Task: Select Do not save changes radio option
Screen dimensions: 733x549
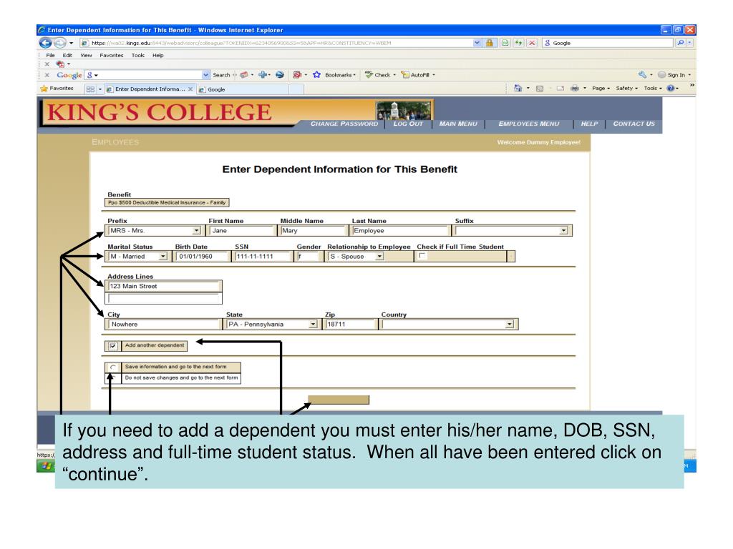Action: coord(112,378)
